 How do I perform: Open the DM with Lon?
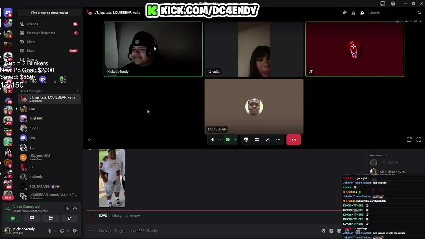coord(49,109)
